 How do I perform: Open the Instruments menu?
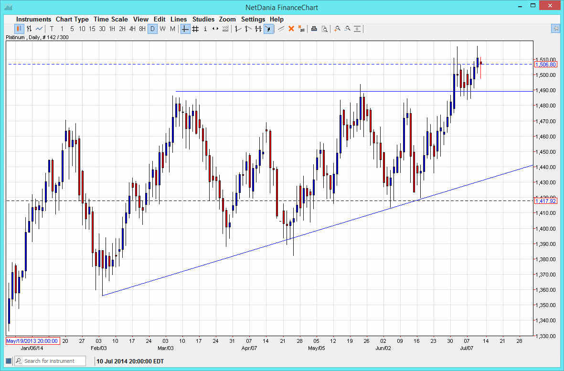(x=33, y=20)
